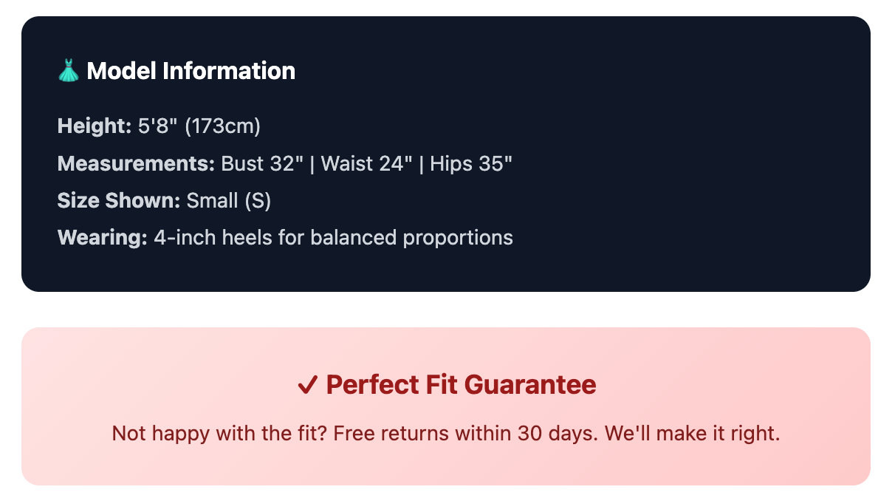Click the checkmark icon beside Perfect Fit

(x=307, y=385)
